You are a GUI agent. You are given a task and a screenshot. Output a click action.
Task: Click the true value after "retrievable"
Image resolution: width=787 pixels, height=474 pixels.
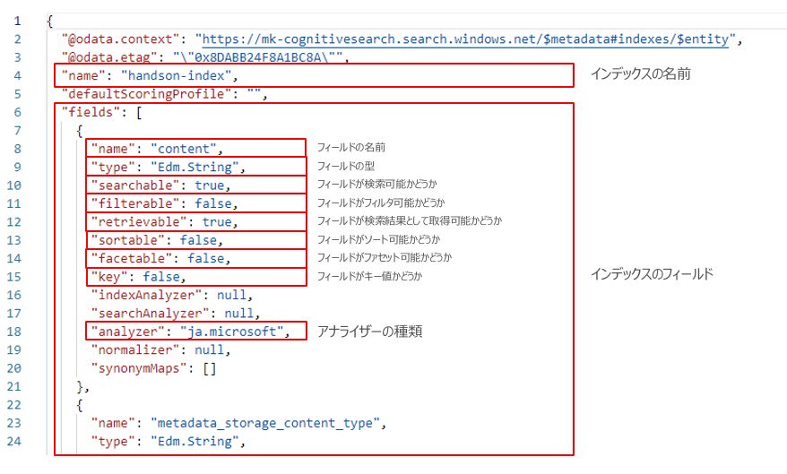(217, 222)
